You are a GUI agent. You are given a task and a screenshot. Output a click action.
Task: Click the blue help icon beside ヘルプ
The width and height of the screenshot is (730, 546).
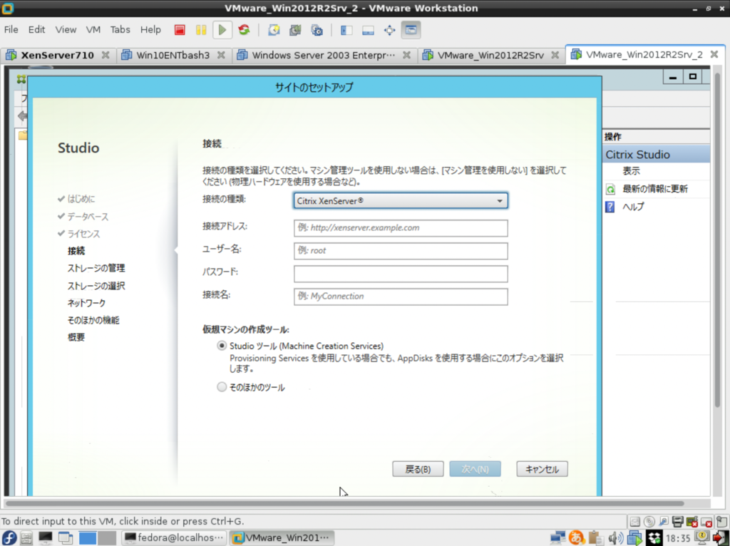610,207
